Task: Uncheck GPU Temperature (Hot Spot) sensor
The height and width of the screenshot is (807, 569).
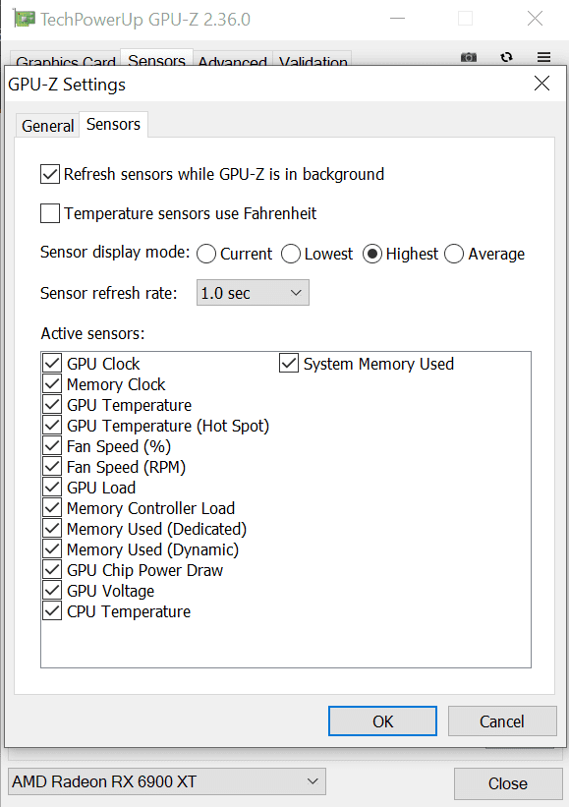Action: pyautogui.click(x=52, y=426)
